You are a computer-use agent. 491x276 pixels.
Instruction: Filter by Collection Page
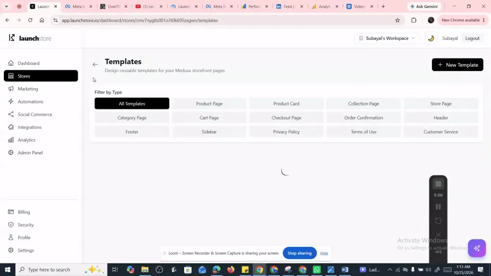pyautogui.click(x=363, y=103)
